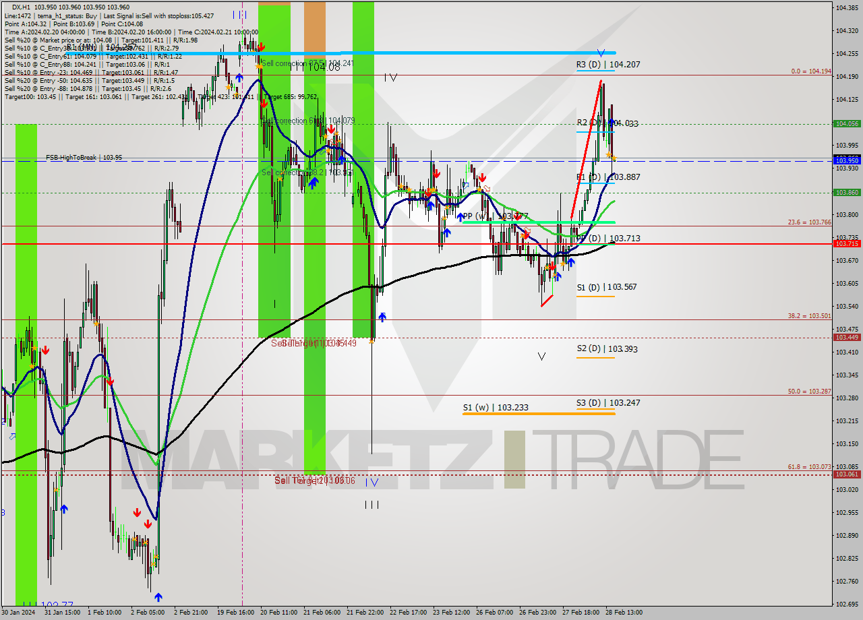
Task: Click the 26 Feb 07:00 time label
Action: tap(496, 613)
